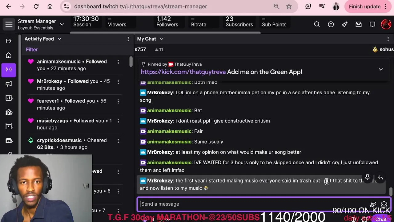
Task: Open MrBrokezy username on constructive critism message
Action: point(160,121)
